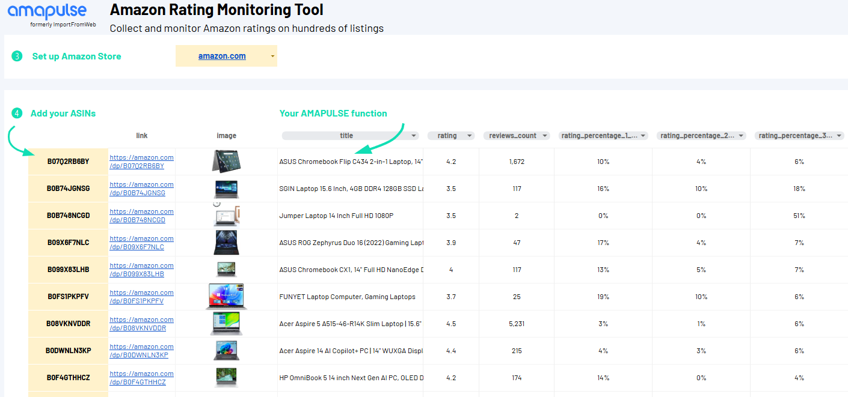The width and height of the screenshot is (848, 397).
Task: Click the title HP OmniBook 5
Action: (x=351, y=378)
